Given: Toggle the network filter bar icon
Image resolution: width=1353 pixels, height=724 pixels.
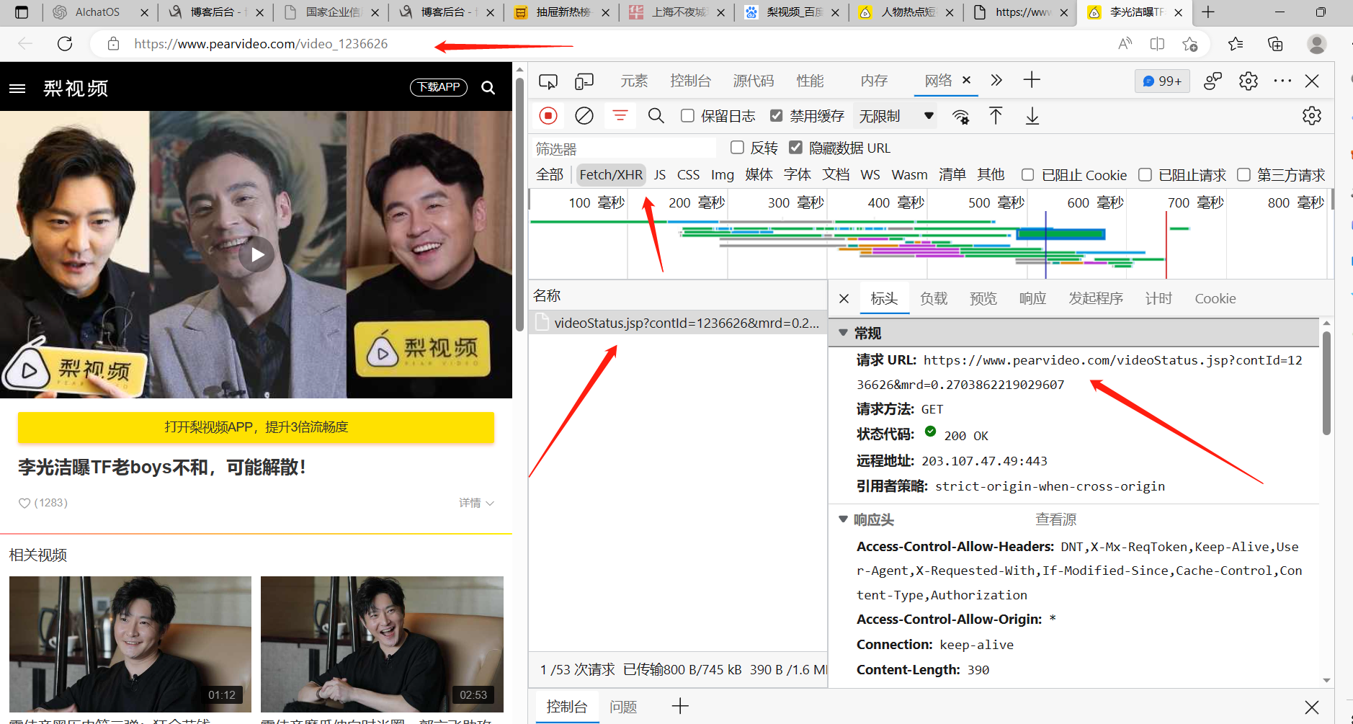Looking at the screenshot, I should tap(620, 115).
